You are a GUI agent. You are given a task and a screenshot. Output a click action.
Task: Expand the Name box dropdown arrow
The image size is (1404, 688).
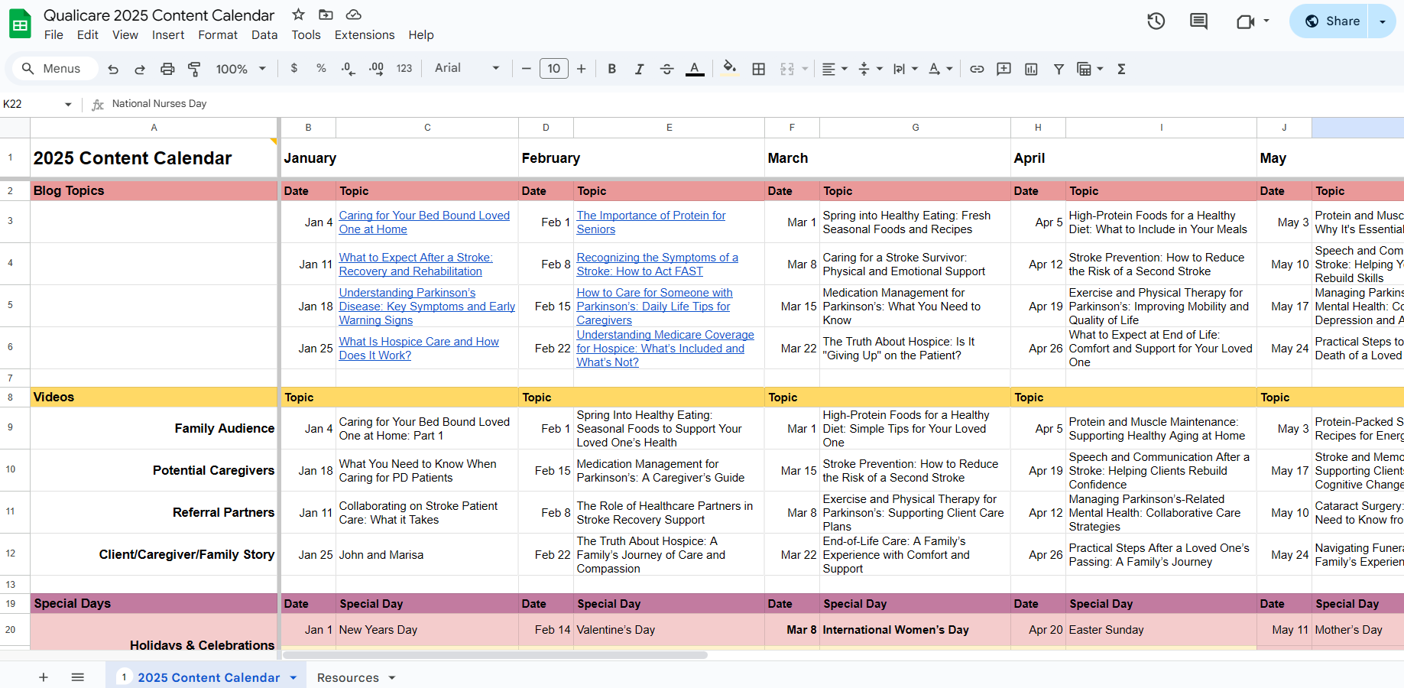pyautogui.click(x=68, y=104)
